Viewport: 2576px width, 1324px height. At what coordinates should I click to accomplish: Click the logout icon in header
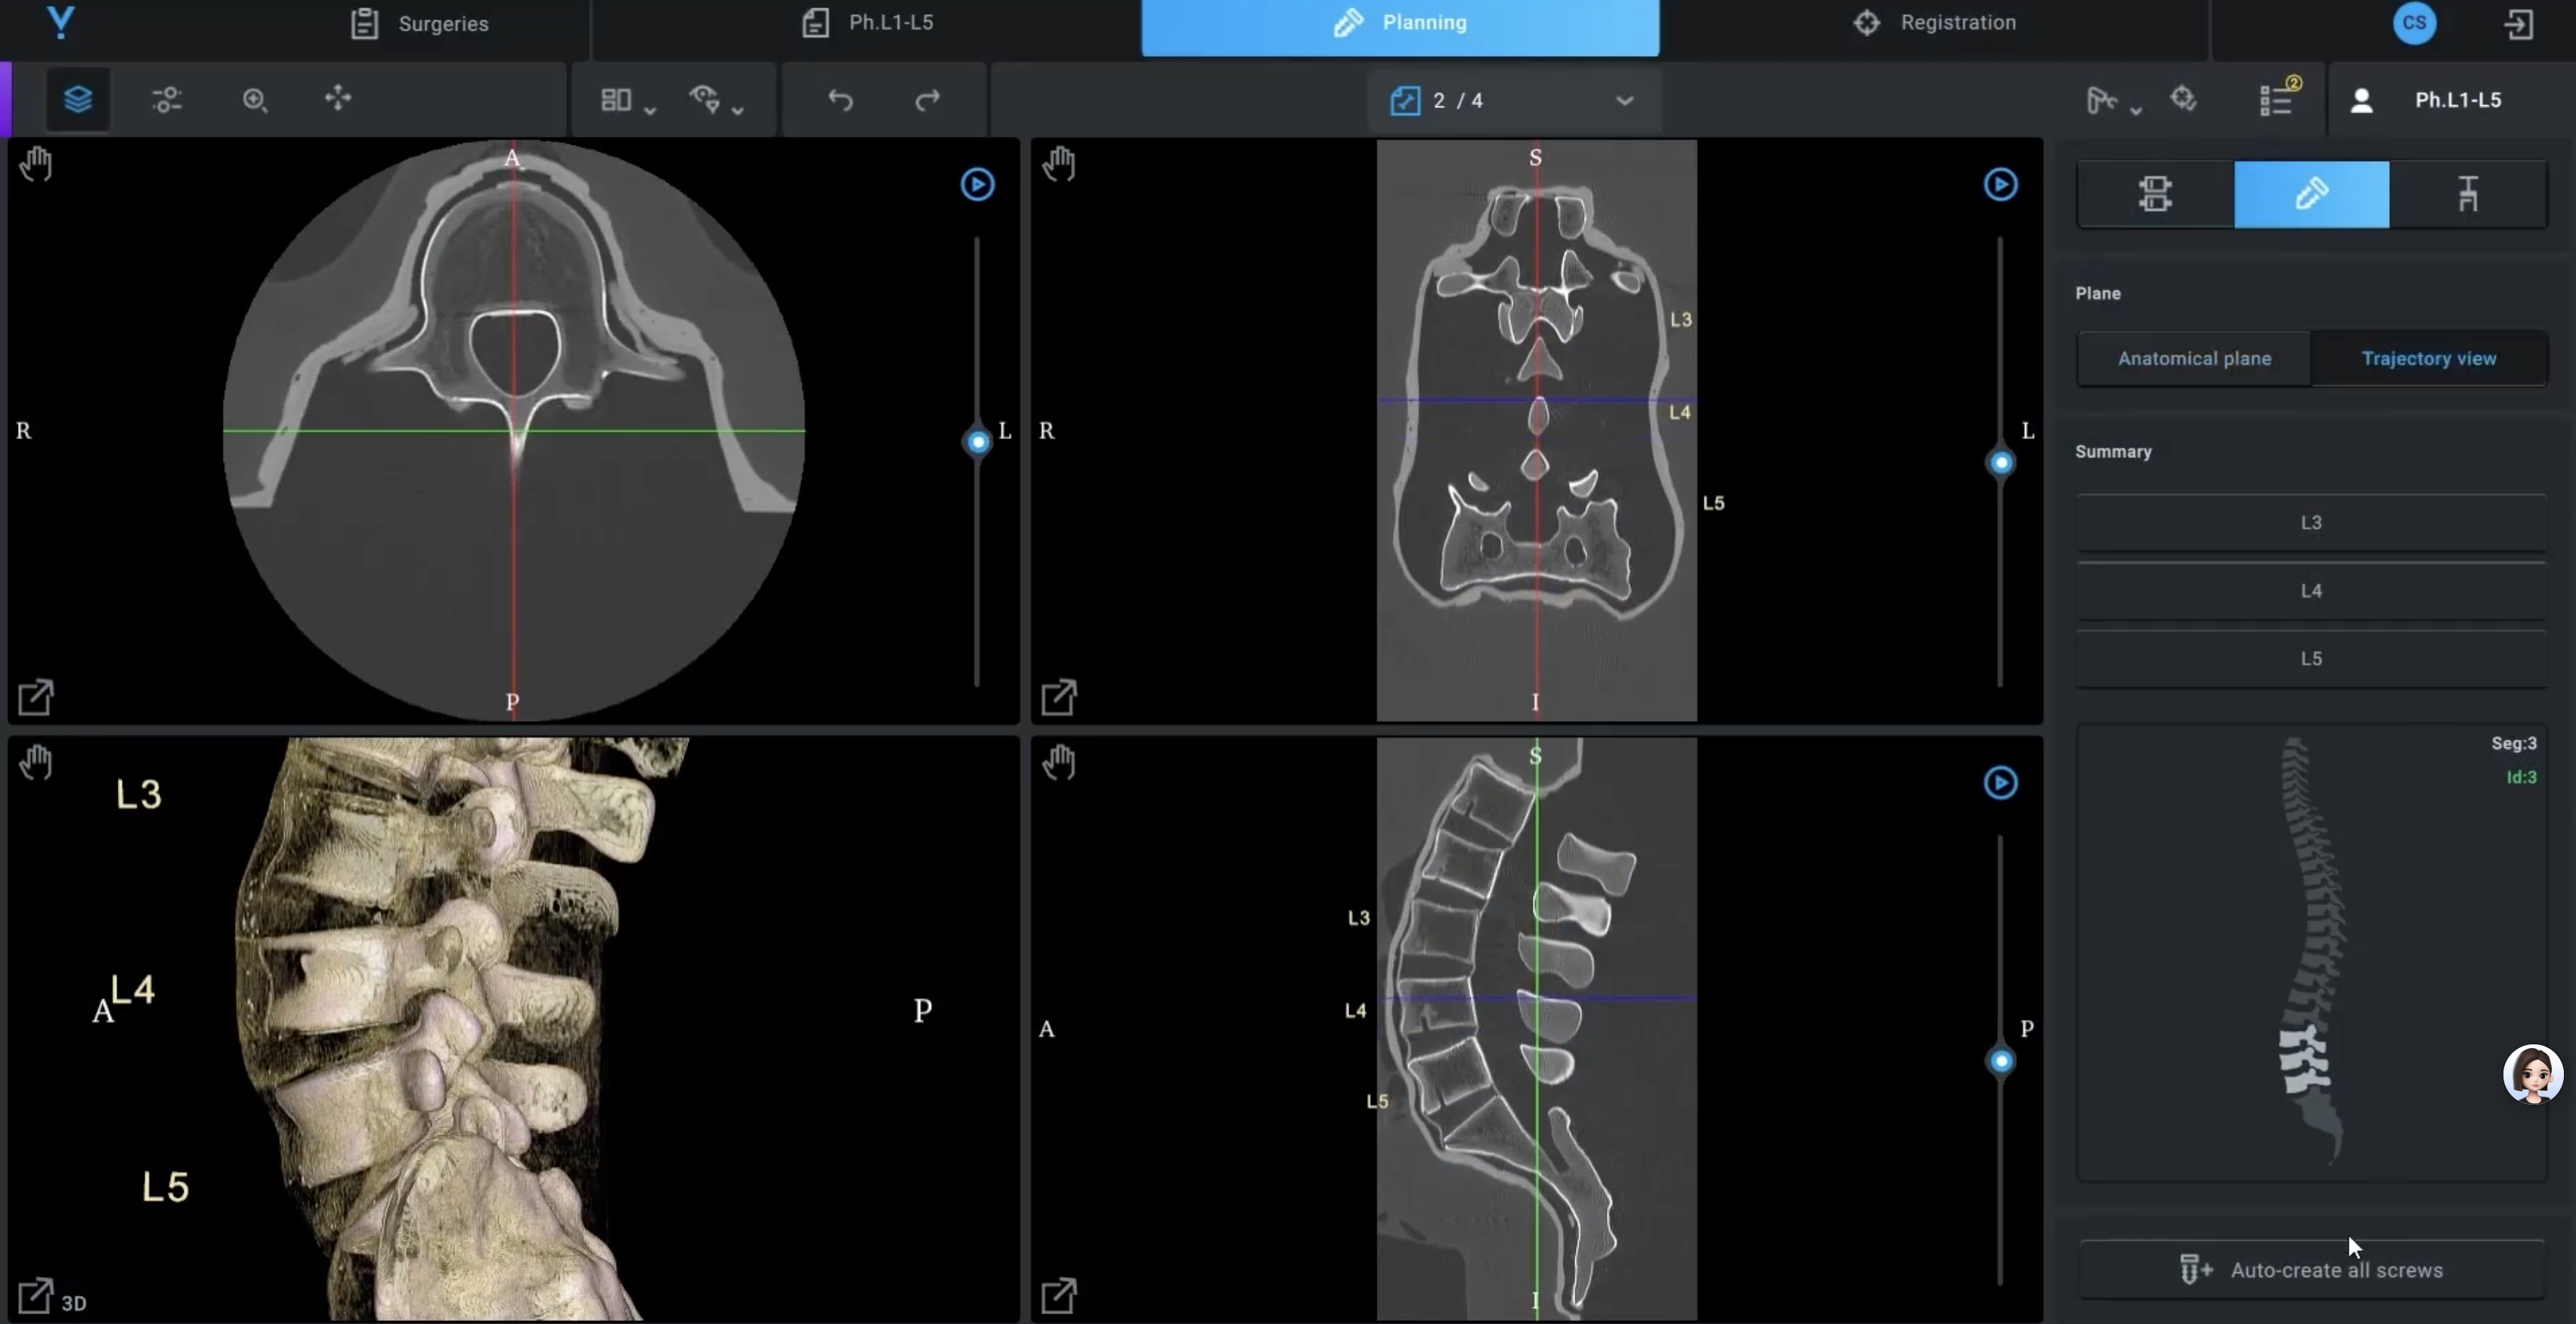[2518, 24]
